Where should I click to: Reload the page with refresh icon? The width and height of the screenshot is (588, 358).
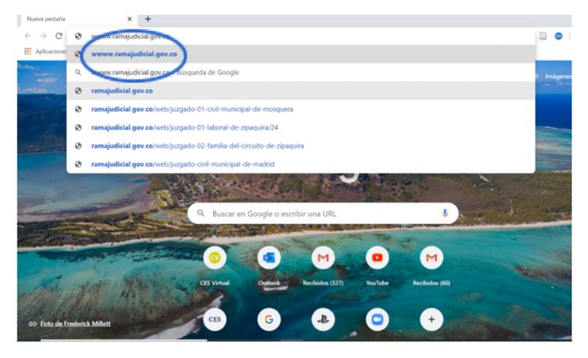(x=58, y=36)
